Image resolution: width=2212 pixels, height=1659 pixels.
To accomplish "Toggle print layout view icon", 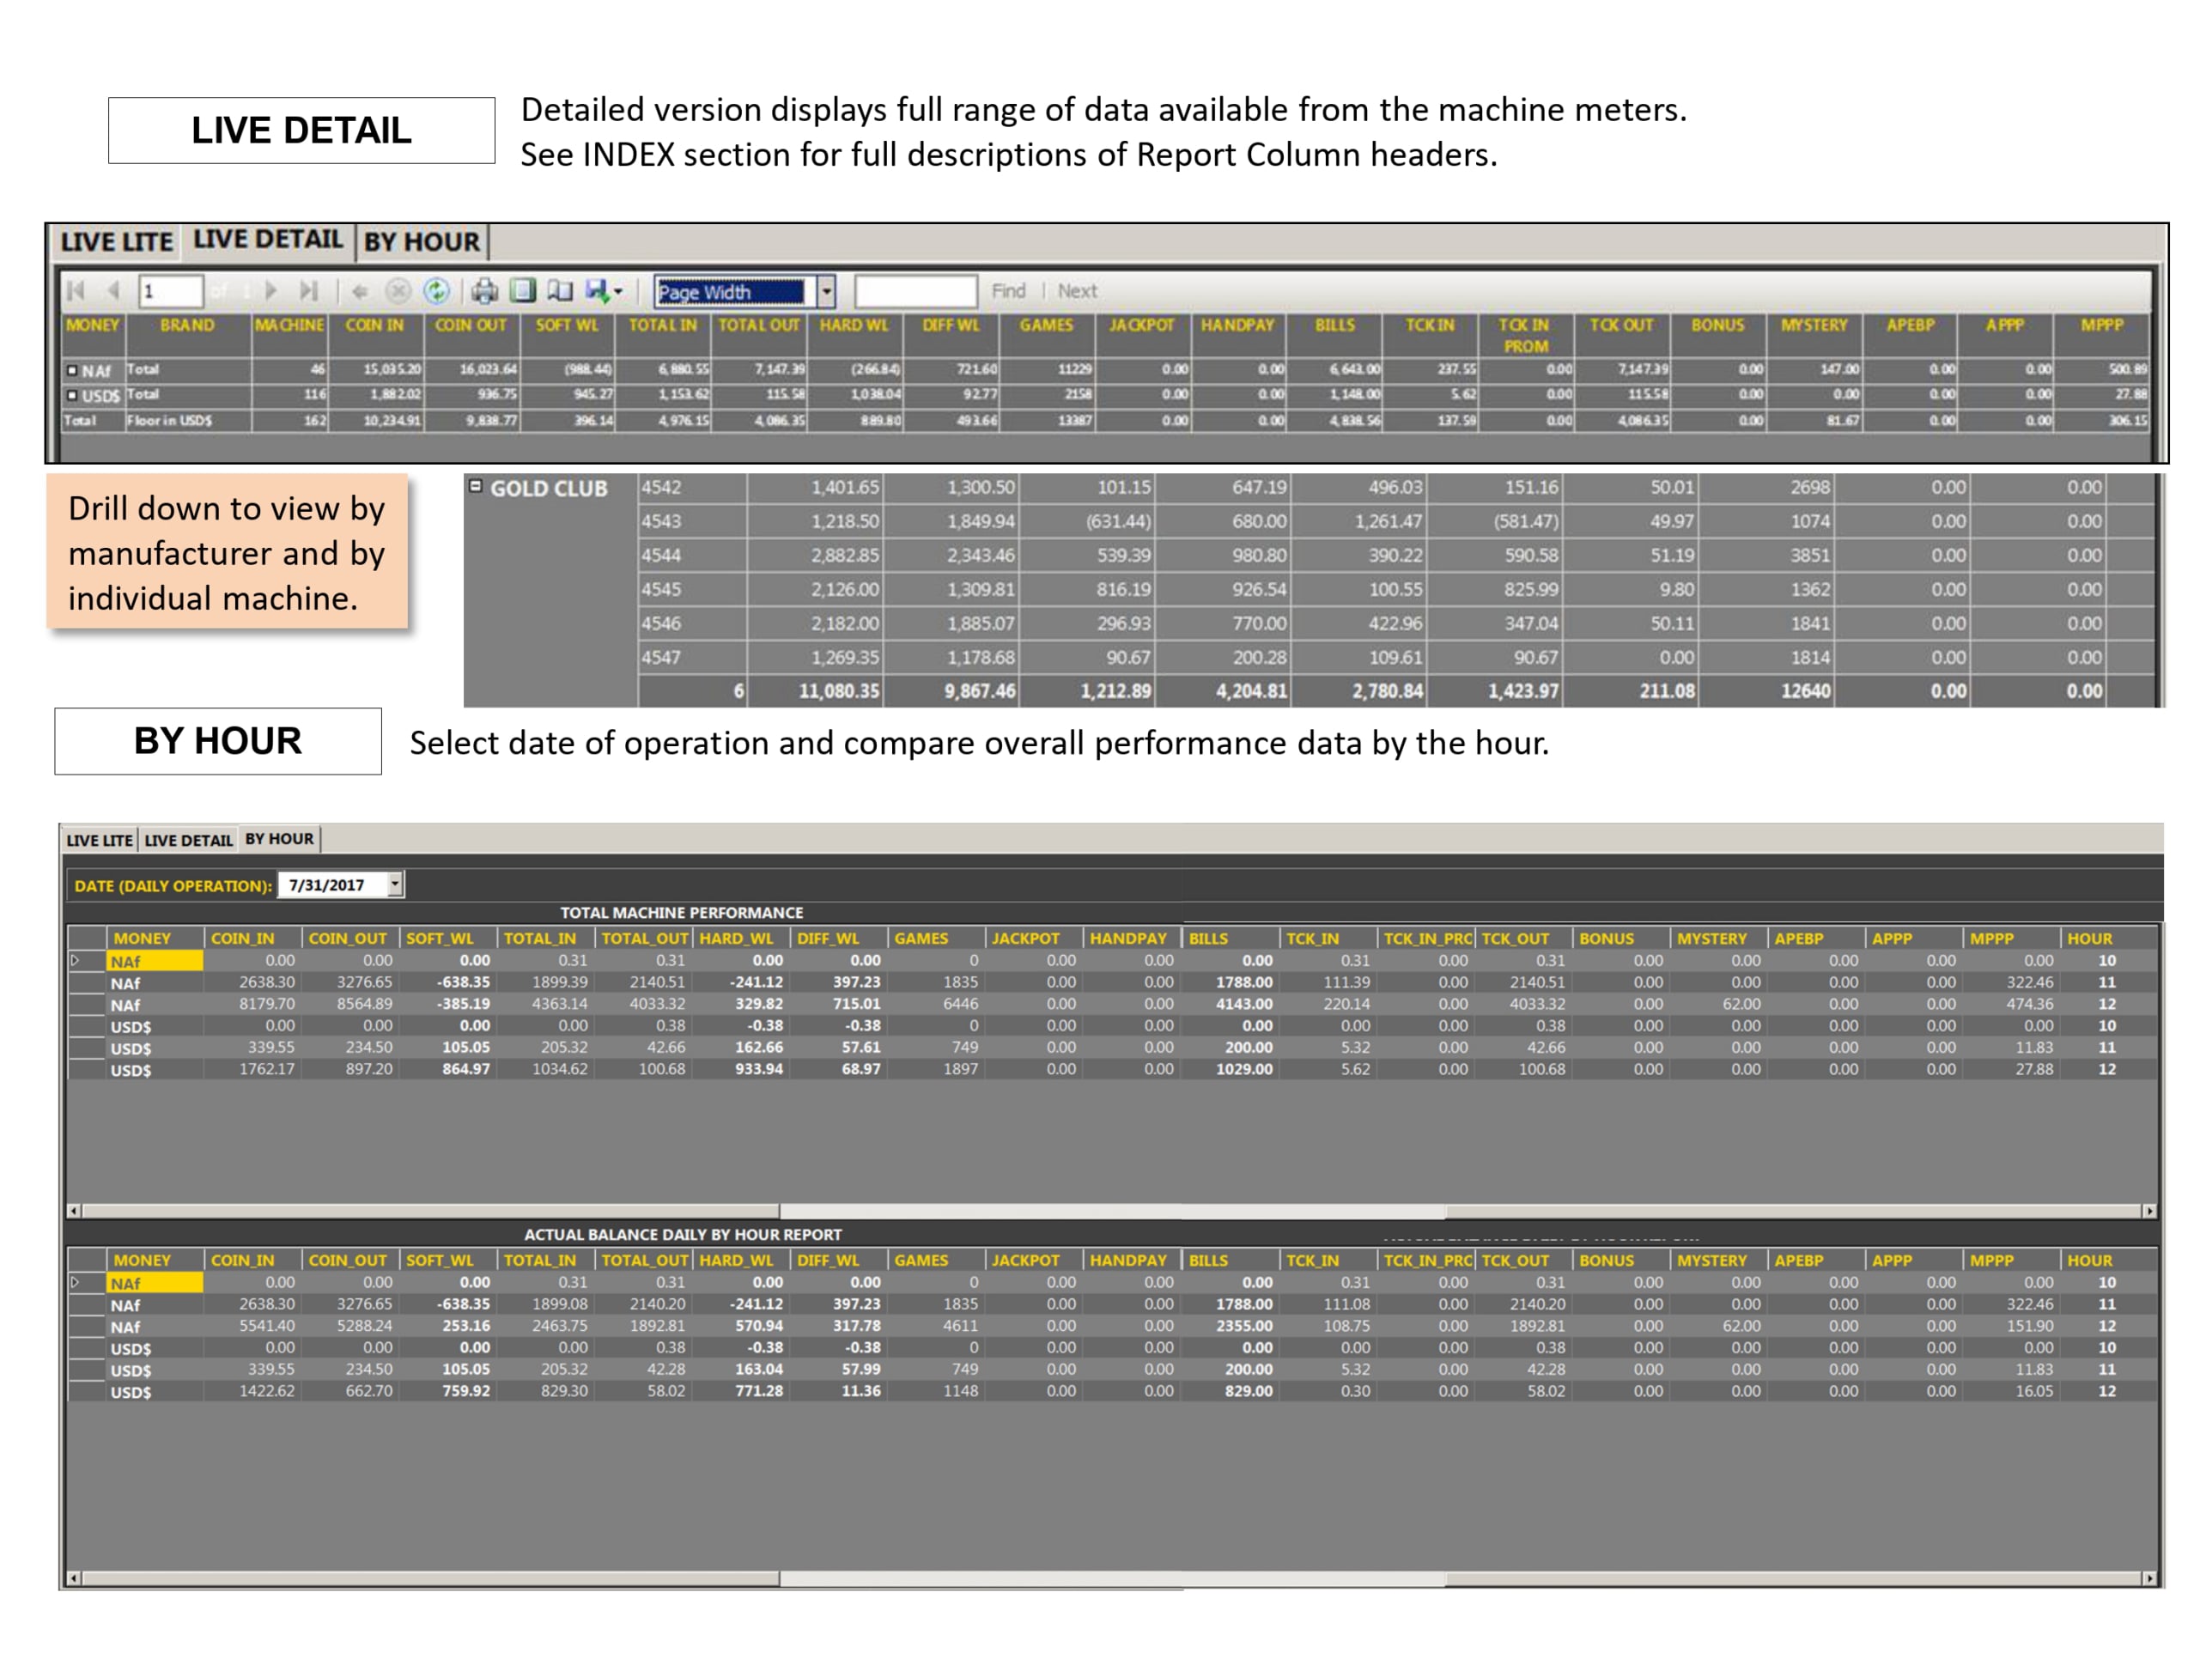I will 523,291.
